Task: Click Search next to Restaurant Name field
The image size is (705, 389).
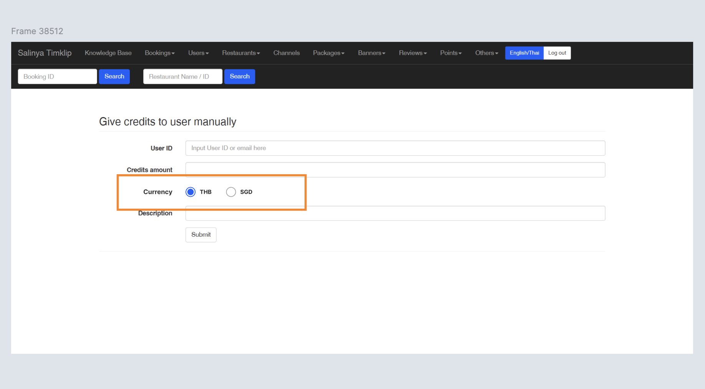Action: point(240,76)
